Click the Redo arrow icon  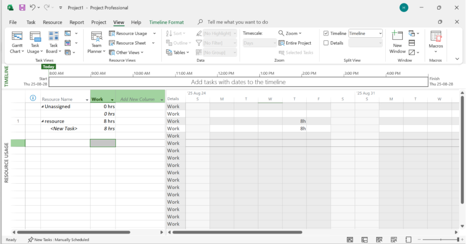pyautogui.click(x=47, y=7)
